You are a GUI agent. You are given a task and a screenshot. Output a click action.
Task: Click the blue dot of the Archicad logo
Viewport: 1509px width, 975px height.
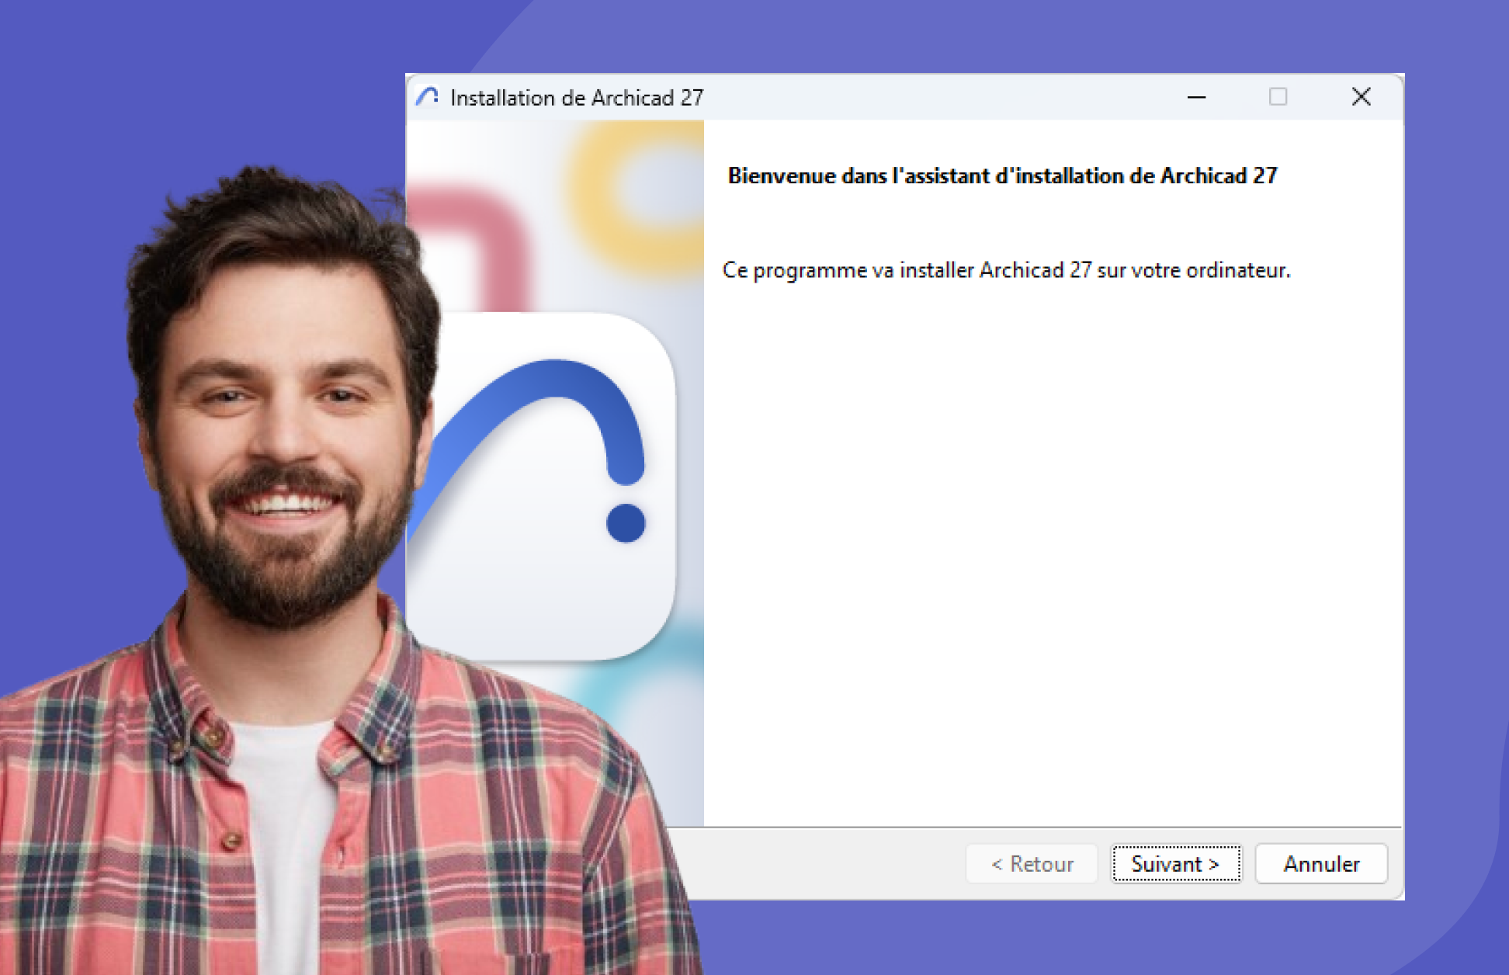[x=626, y=522]
